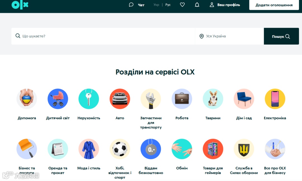Screen dimensions: 302x181
Task: Click Товари для геймерів label
Action: click(x=213, y=170)
